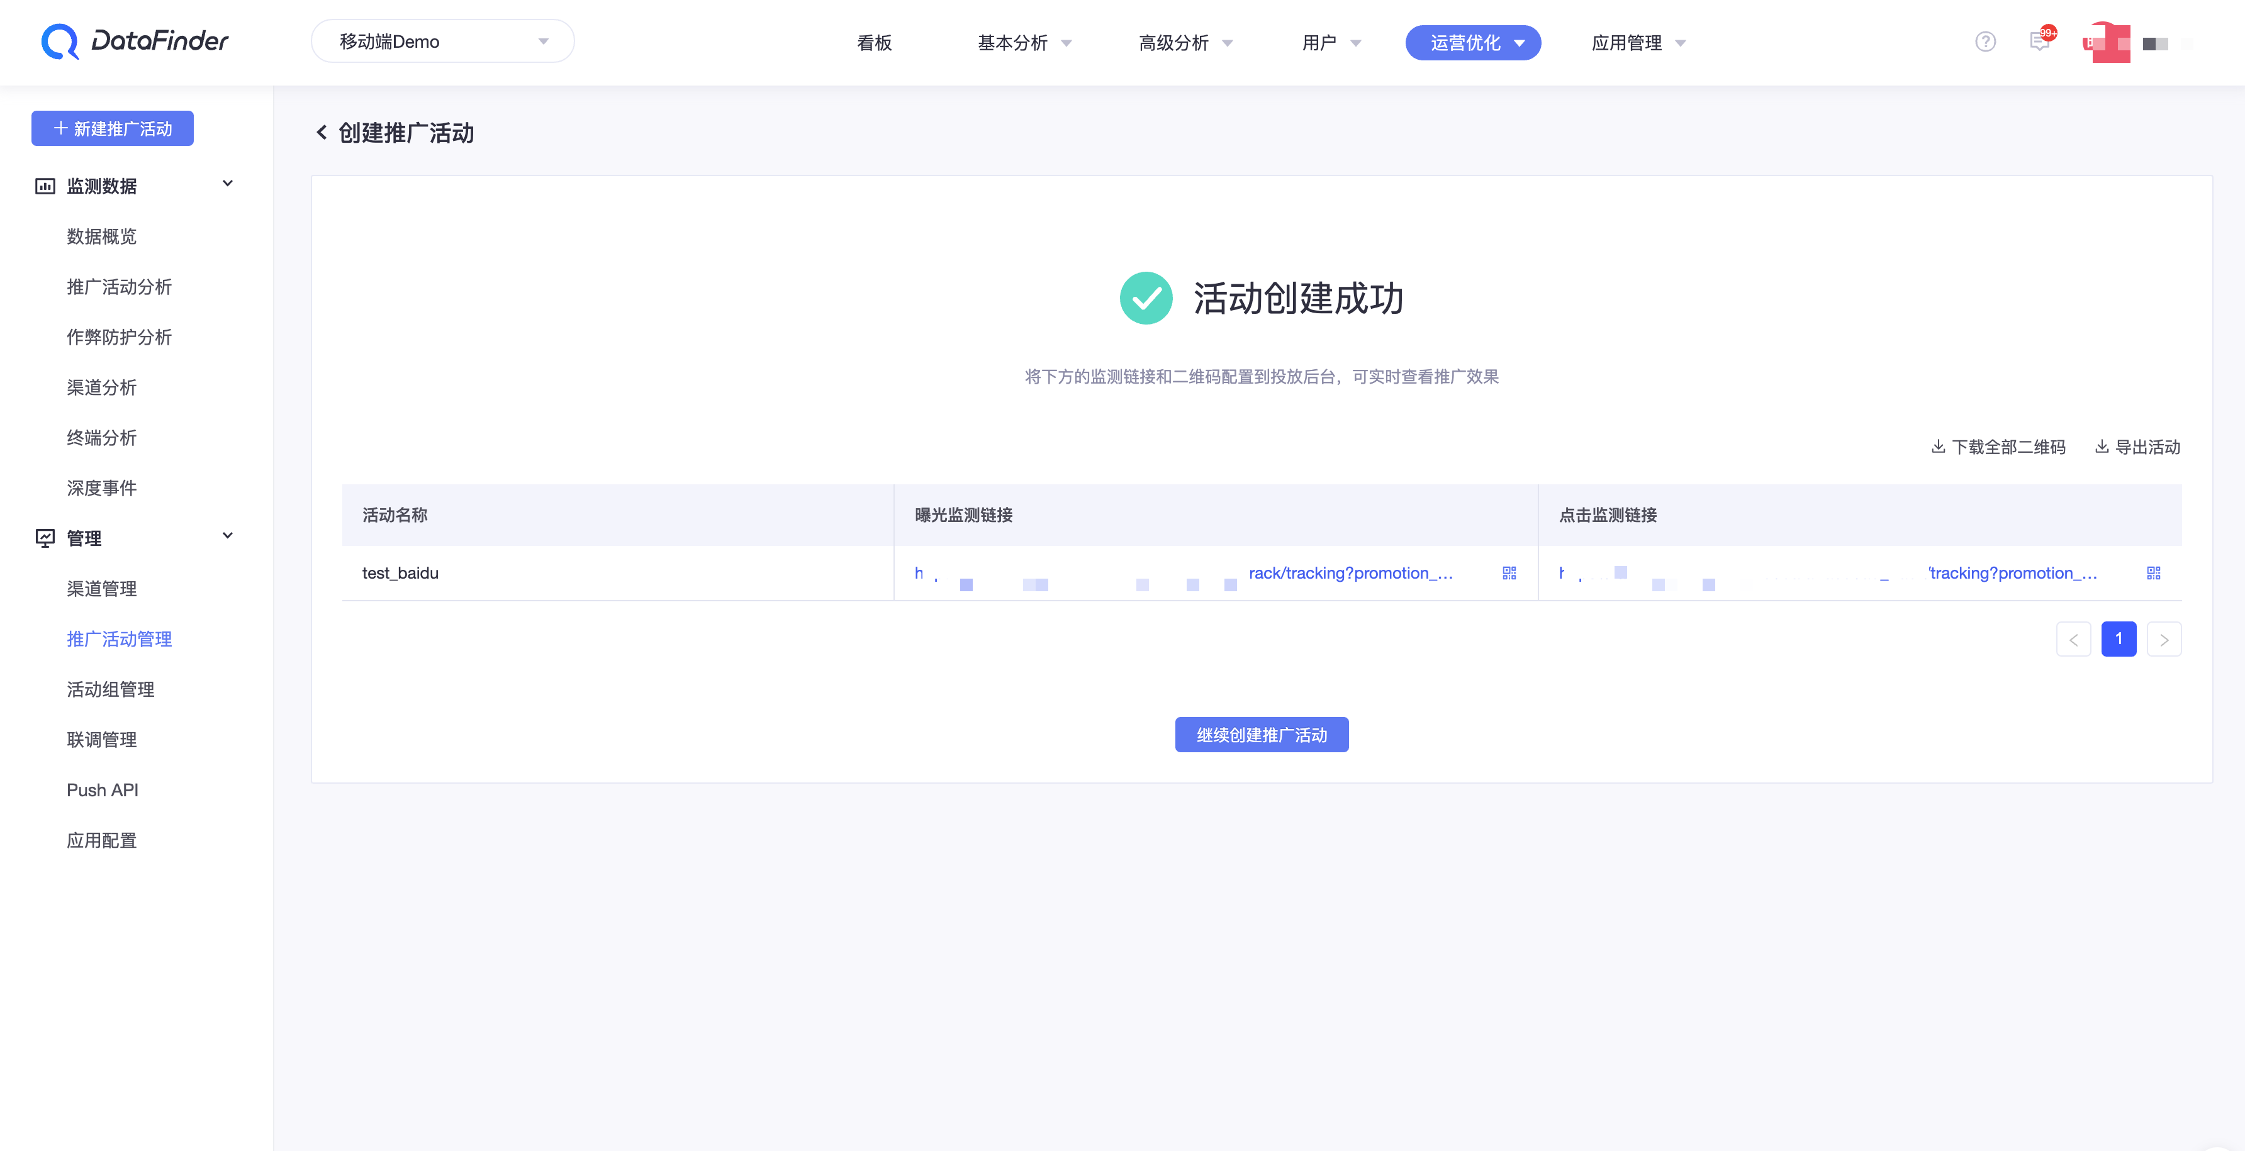Open 数据概览 in sidebar
This screenshot has height=1151, width=2245.
point(102,236)
